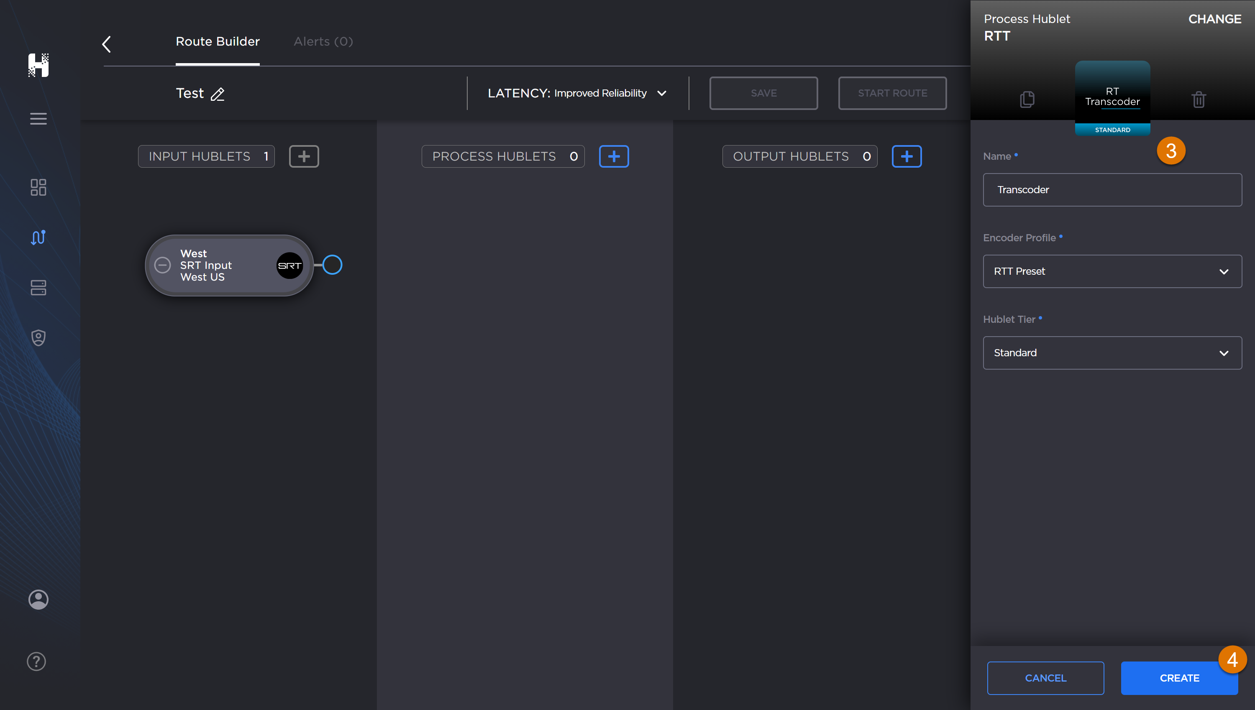
Task: Open the user profile icon
Action: click(38, 599)
